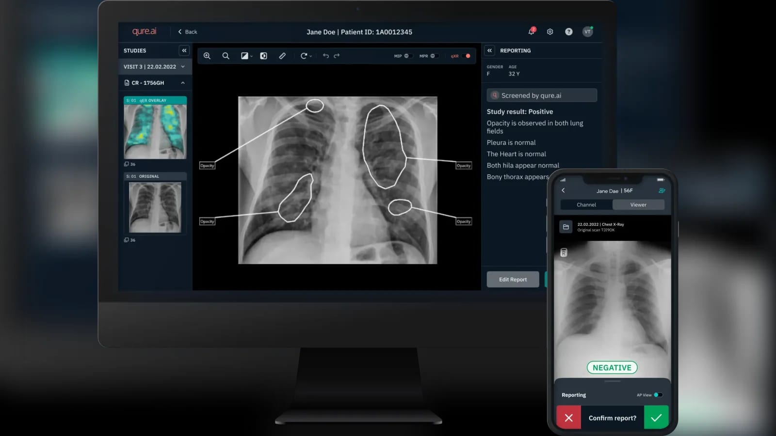Click patient title Jane Doe | Patient ID
The height and width of the screenshot is (436, 776).
(359, 32)
